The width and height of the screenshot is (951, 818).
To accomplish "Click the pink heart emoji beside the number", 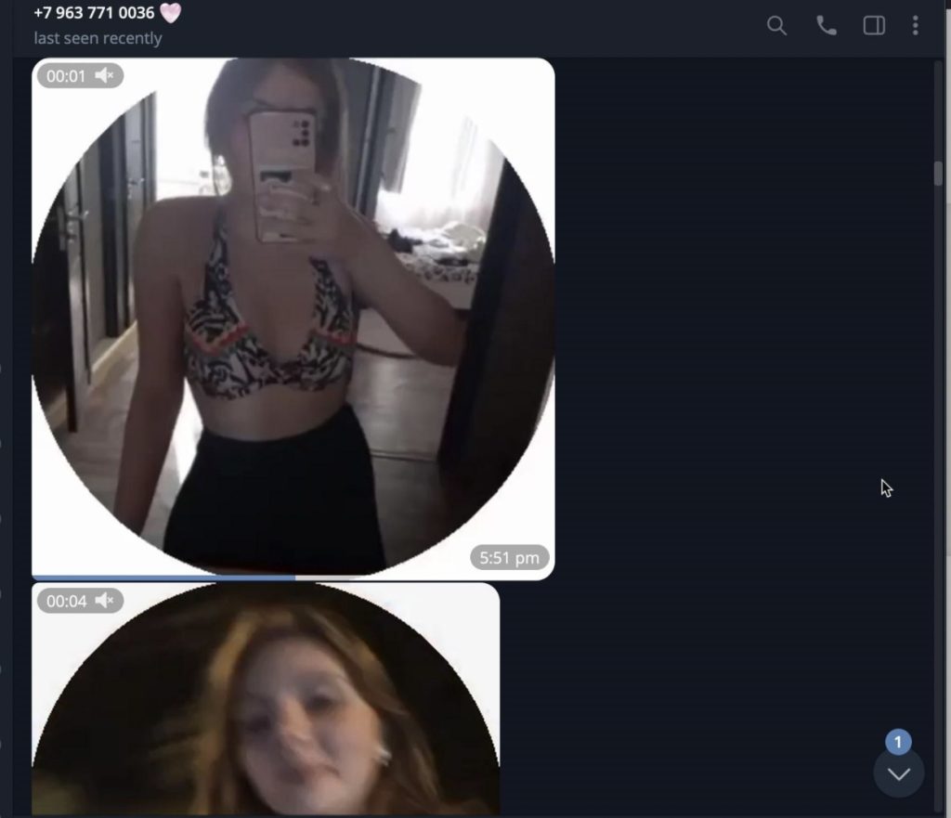I will [171, 13].
